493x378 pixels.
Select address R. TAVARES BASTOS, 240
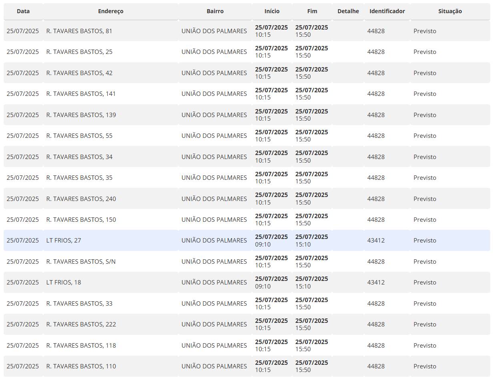point(81,199)
